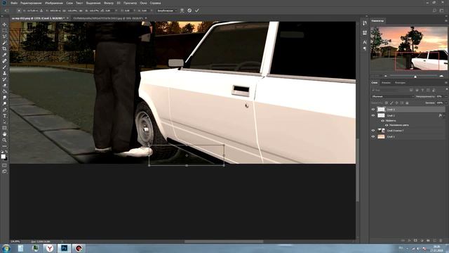This screenshot has height=253, width=449.
Task: Switch to the Контуры tab
Action: 400,83
